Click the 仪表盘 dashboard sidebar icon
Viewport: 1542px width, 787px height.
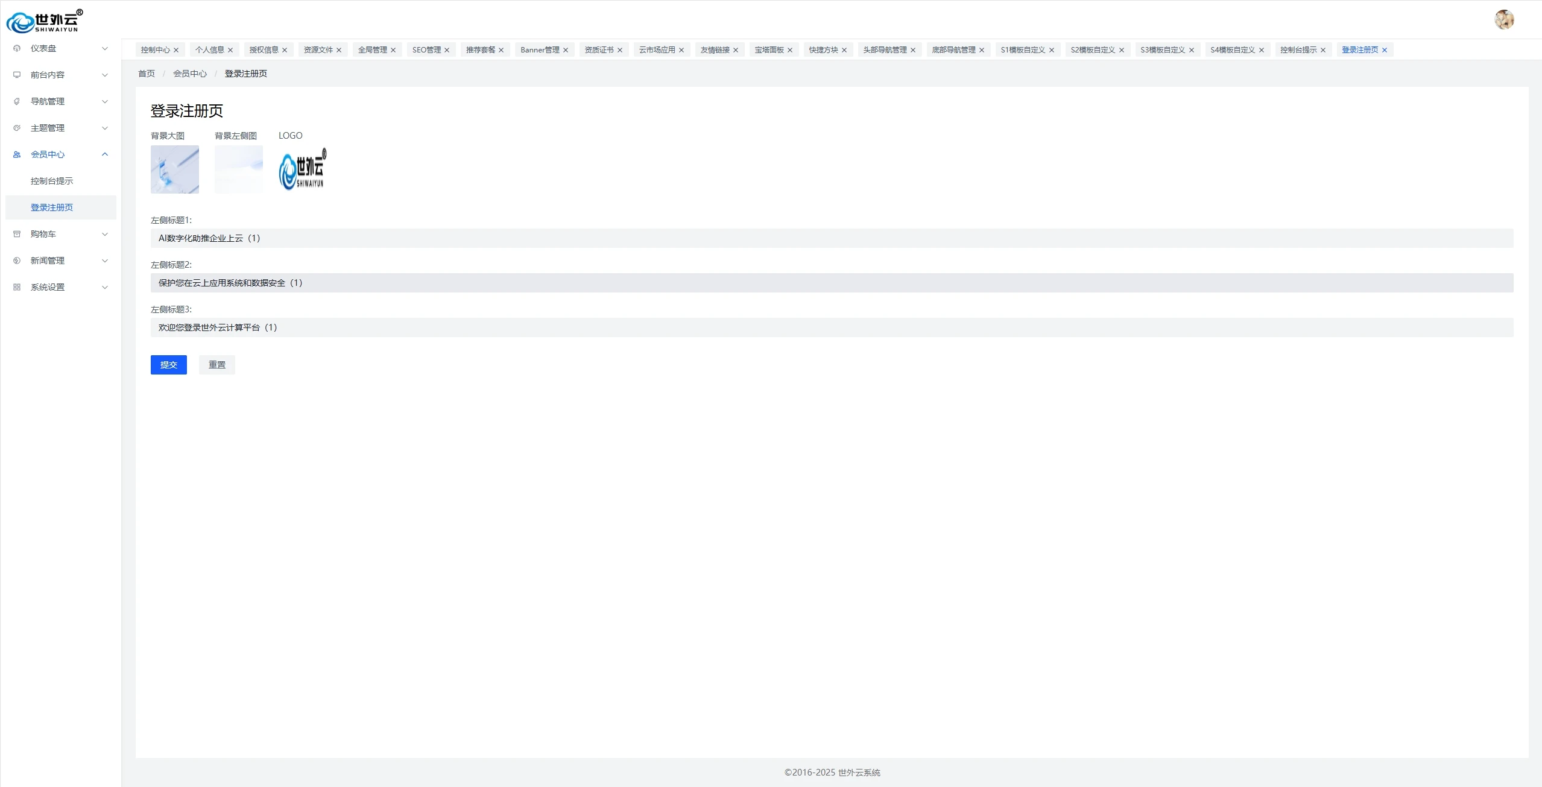(x=17, y=48)
